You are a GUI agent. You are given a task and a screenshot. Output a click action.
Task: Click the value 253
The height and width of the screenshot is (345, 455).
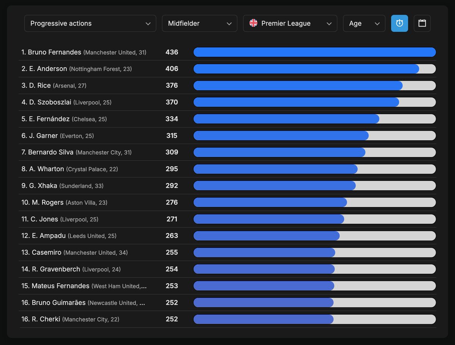click(172, 286)
